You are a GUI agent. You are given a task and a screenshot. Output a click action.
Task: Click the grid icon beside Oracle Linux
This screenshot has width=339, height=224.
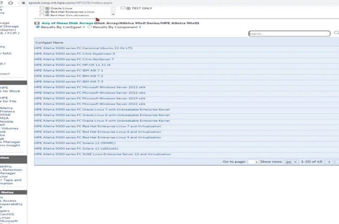coord(47,8)
